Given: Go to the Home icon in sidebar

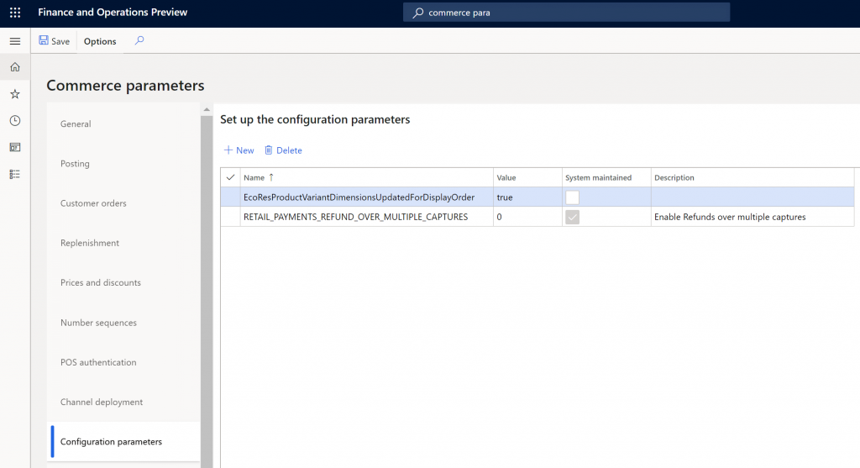Looking at the screenshot, I should (15, 67).
